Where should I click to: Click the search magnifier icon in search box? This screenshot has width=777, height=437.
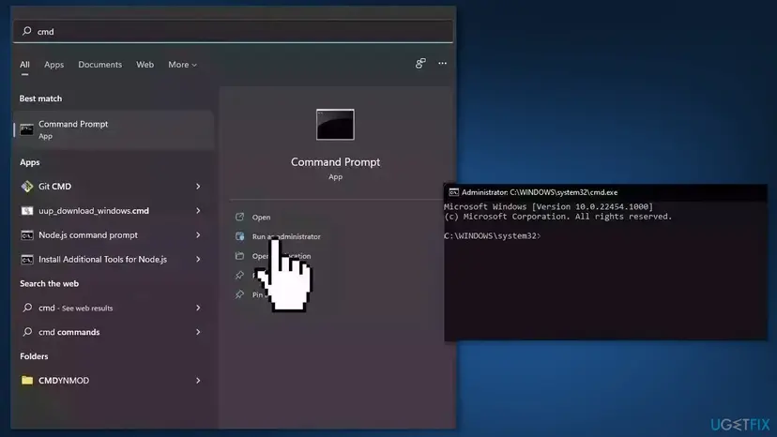(27, 31)
